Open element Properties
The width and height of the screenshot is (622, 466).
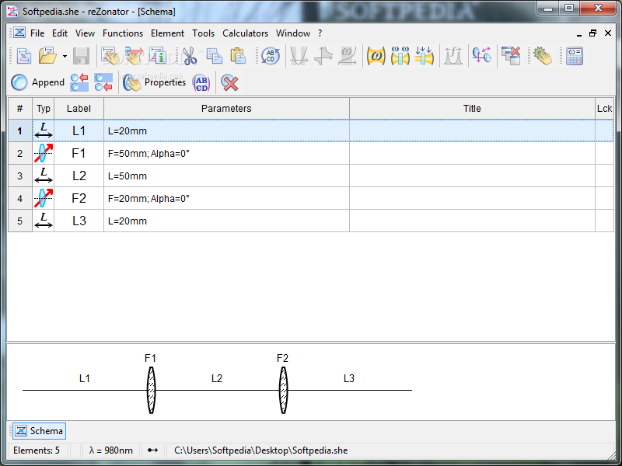(154, 82)
